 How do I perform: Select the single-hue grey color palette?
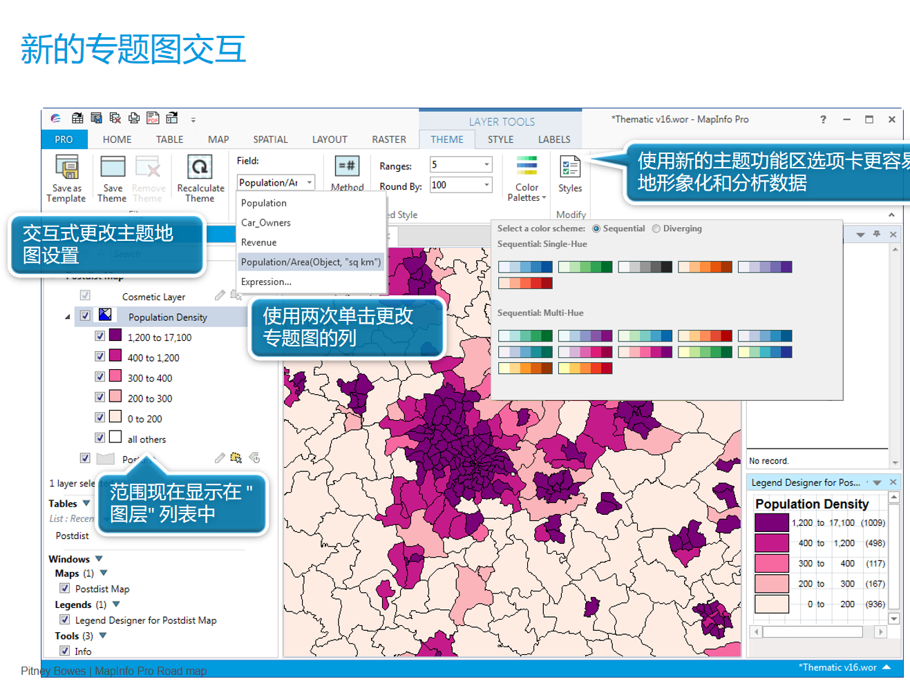pyautogui.click(x=645, y=267)
